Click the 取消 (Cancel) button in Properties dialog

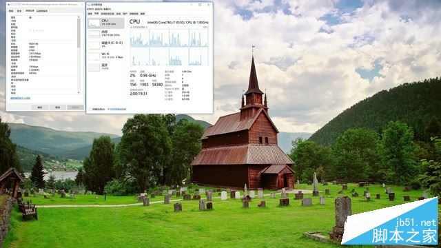(57, 107)
